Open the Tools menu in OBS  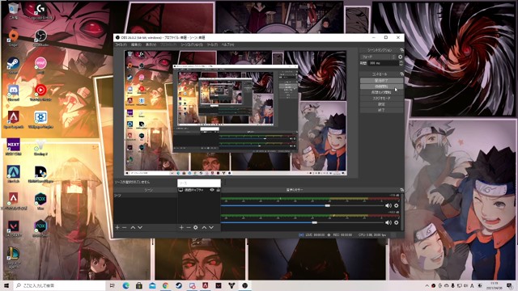(212, 44)
